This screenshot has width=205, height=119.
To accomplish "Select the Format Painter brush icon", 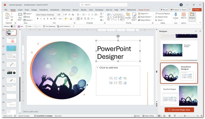I will [12, 20].
